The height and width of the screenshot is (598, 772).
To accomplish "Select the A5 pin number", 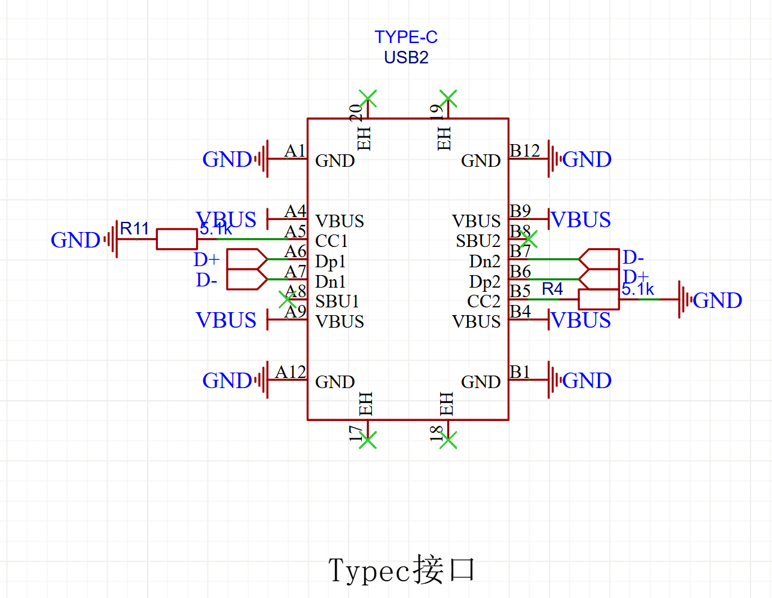I will coord(295,231).
